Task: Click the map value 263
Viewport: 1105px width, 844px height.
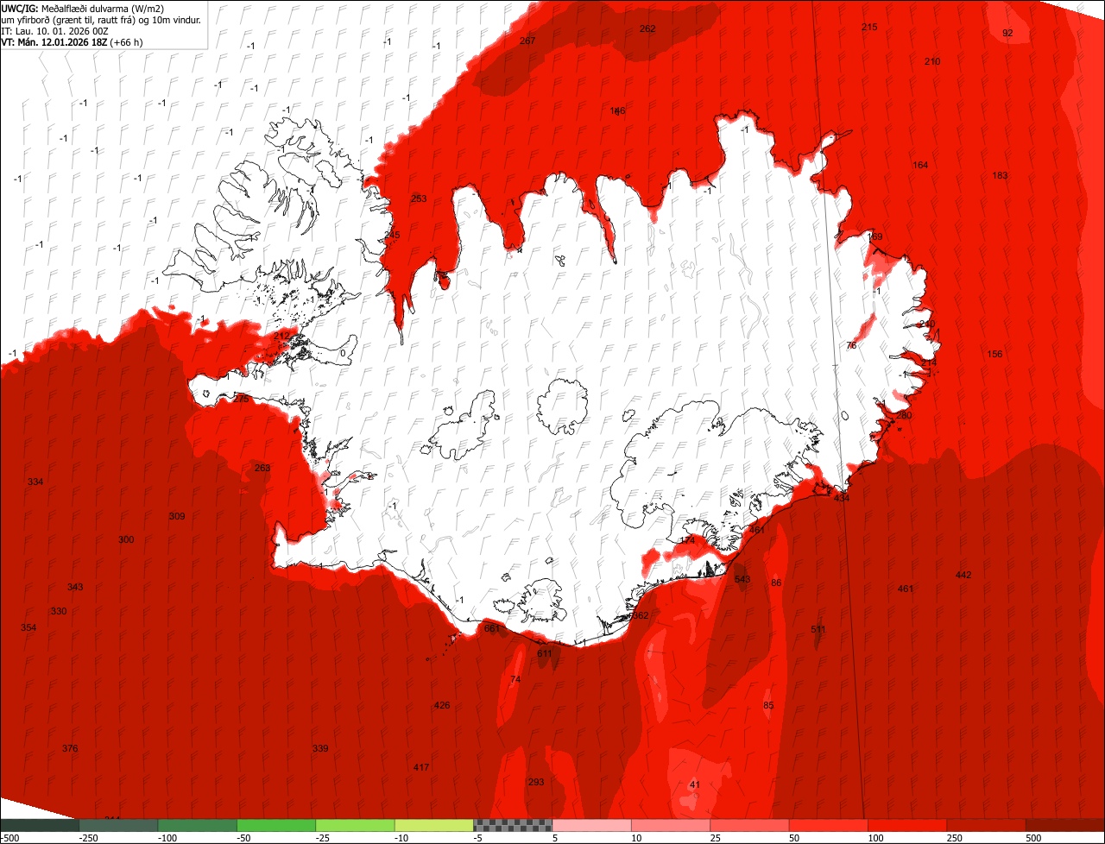Action: click(262, 468)
